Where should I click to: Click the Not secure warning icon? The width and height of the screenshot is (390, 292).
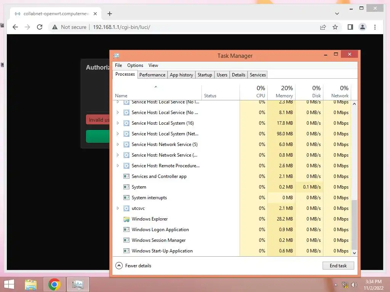pyautogui.click(x=55, y=27)
